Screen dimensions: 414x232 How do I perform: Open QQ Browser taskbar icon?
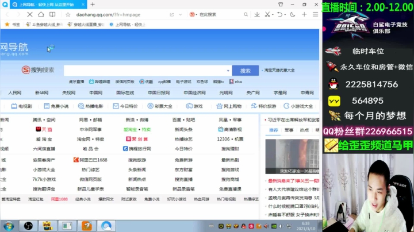coord(106,226)
